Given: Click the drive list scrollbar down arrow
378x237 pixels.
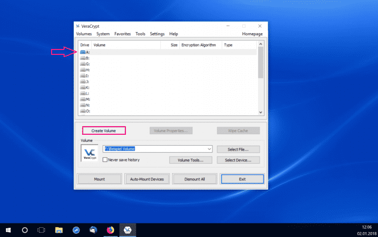Looking at the screenshot, I should (x=261, y=111).
